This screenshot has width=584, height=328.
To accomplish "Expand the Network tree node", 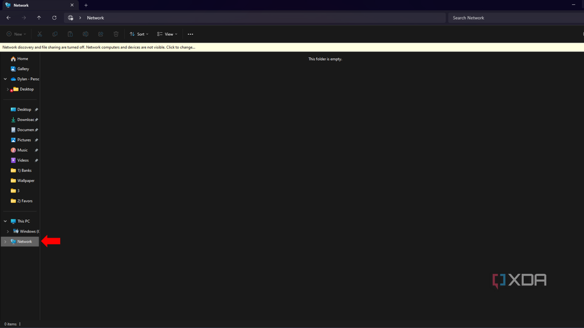I will pos(5,242).
